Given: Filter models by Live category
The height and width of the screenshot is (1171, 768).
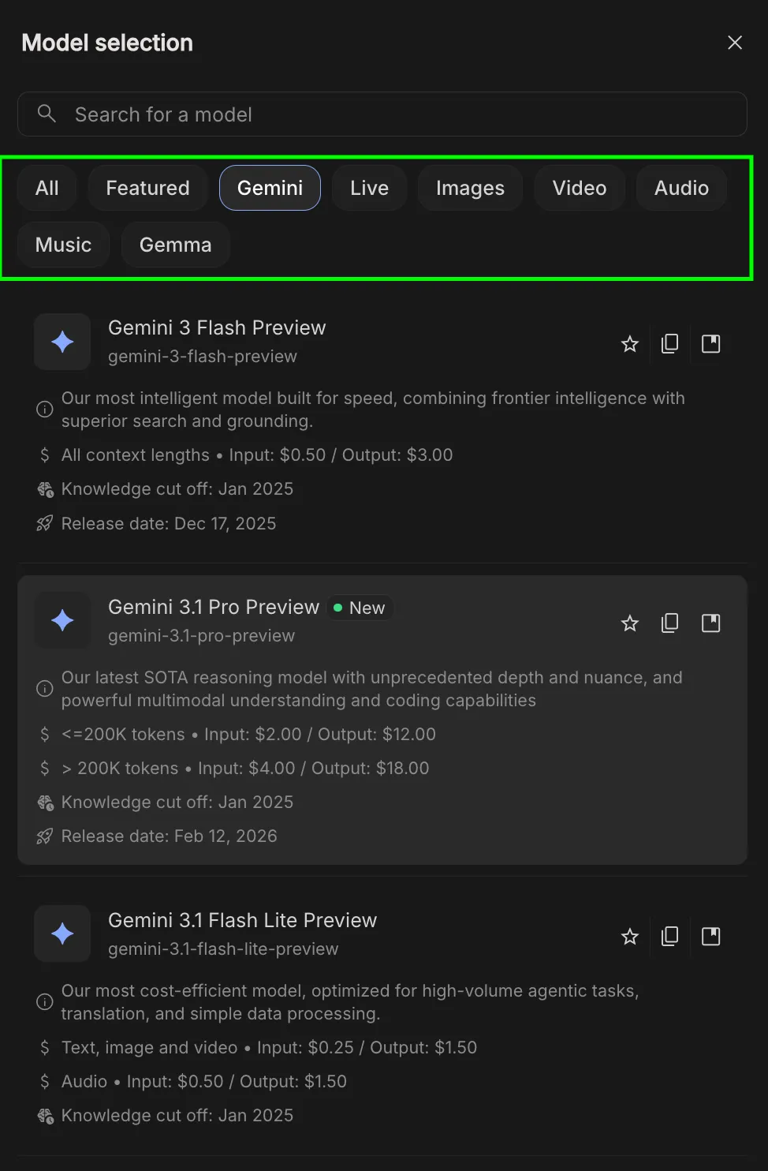Looking at the screenshot, I should pos(369,188).
